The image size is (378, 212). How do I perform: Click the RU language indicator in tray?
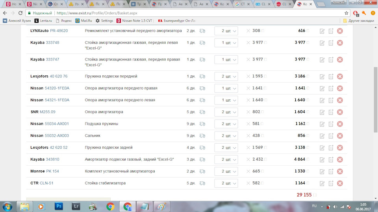click(x=314, y=206)
